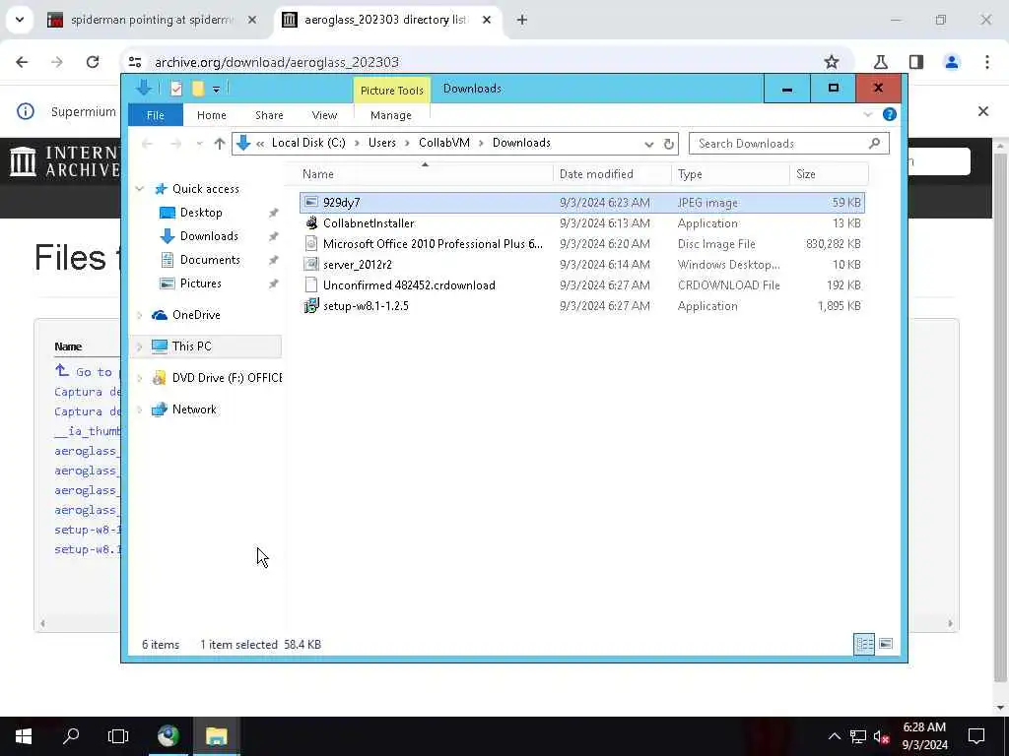Screen dimensions: 1009x756
Task: Select OneDrive in the navigation pane
Action: (x=196, y=314)
